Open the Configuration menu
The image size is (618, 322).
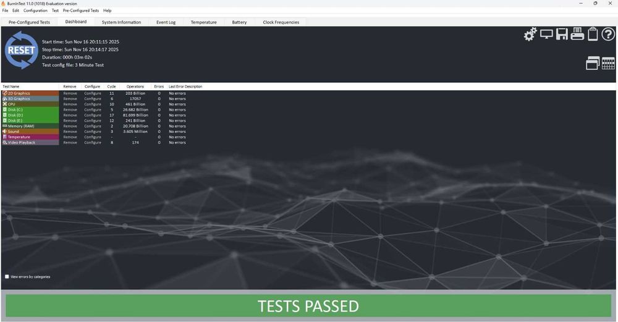35,11
